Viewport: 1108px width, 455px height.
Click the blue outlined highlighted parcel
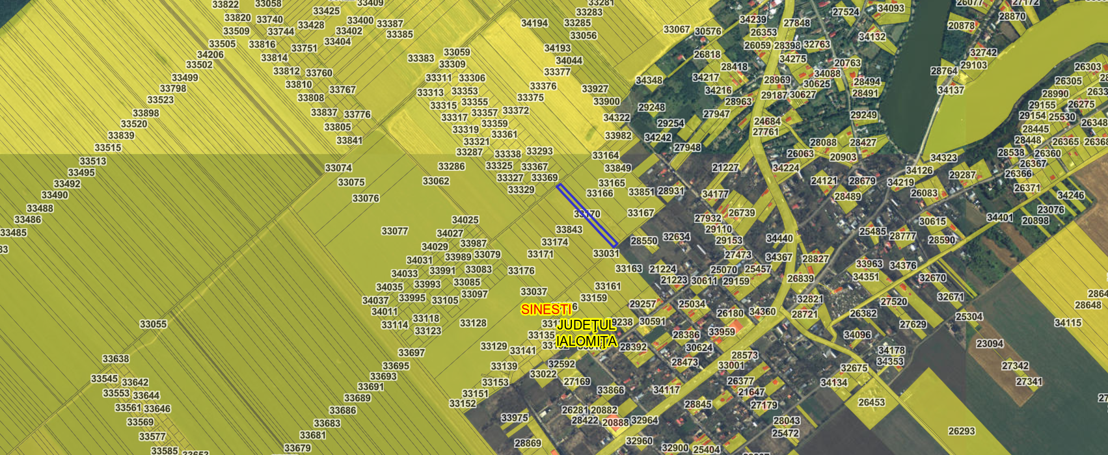[x=586, y=215]
